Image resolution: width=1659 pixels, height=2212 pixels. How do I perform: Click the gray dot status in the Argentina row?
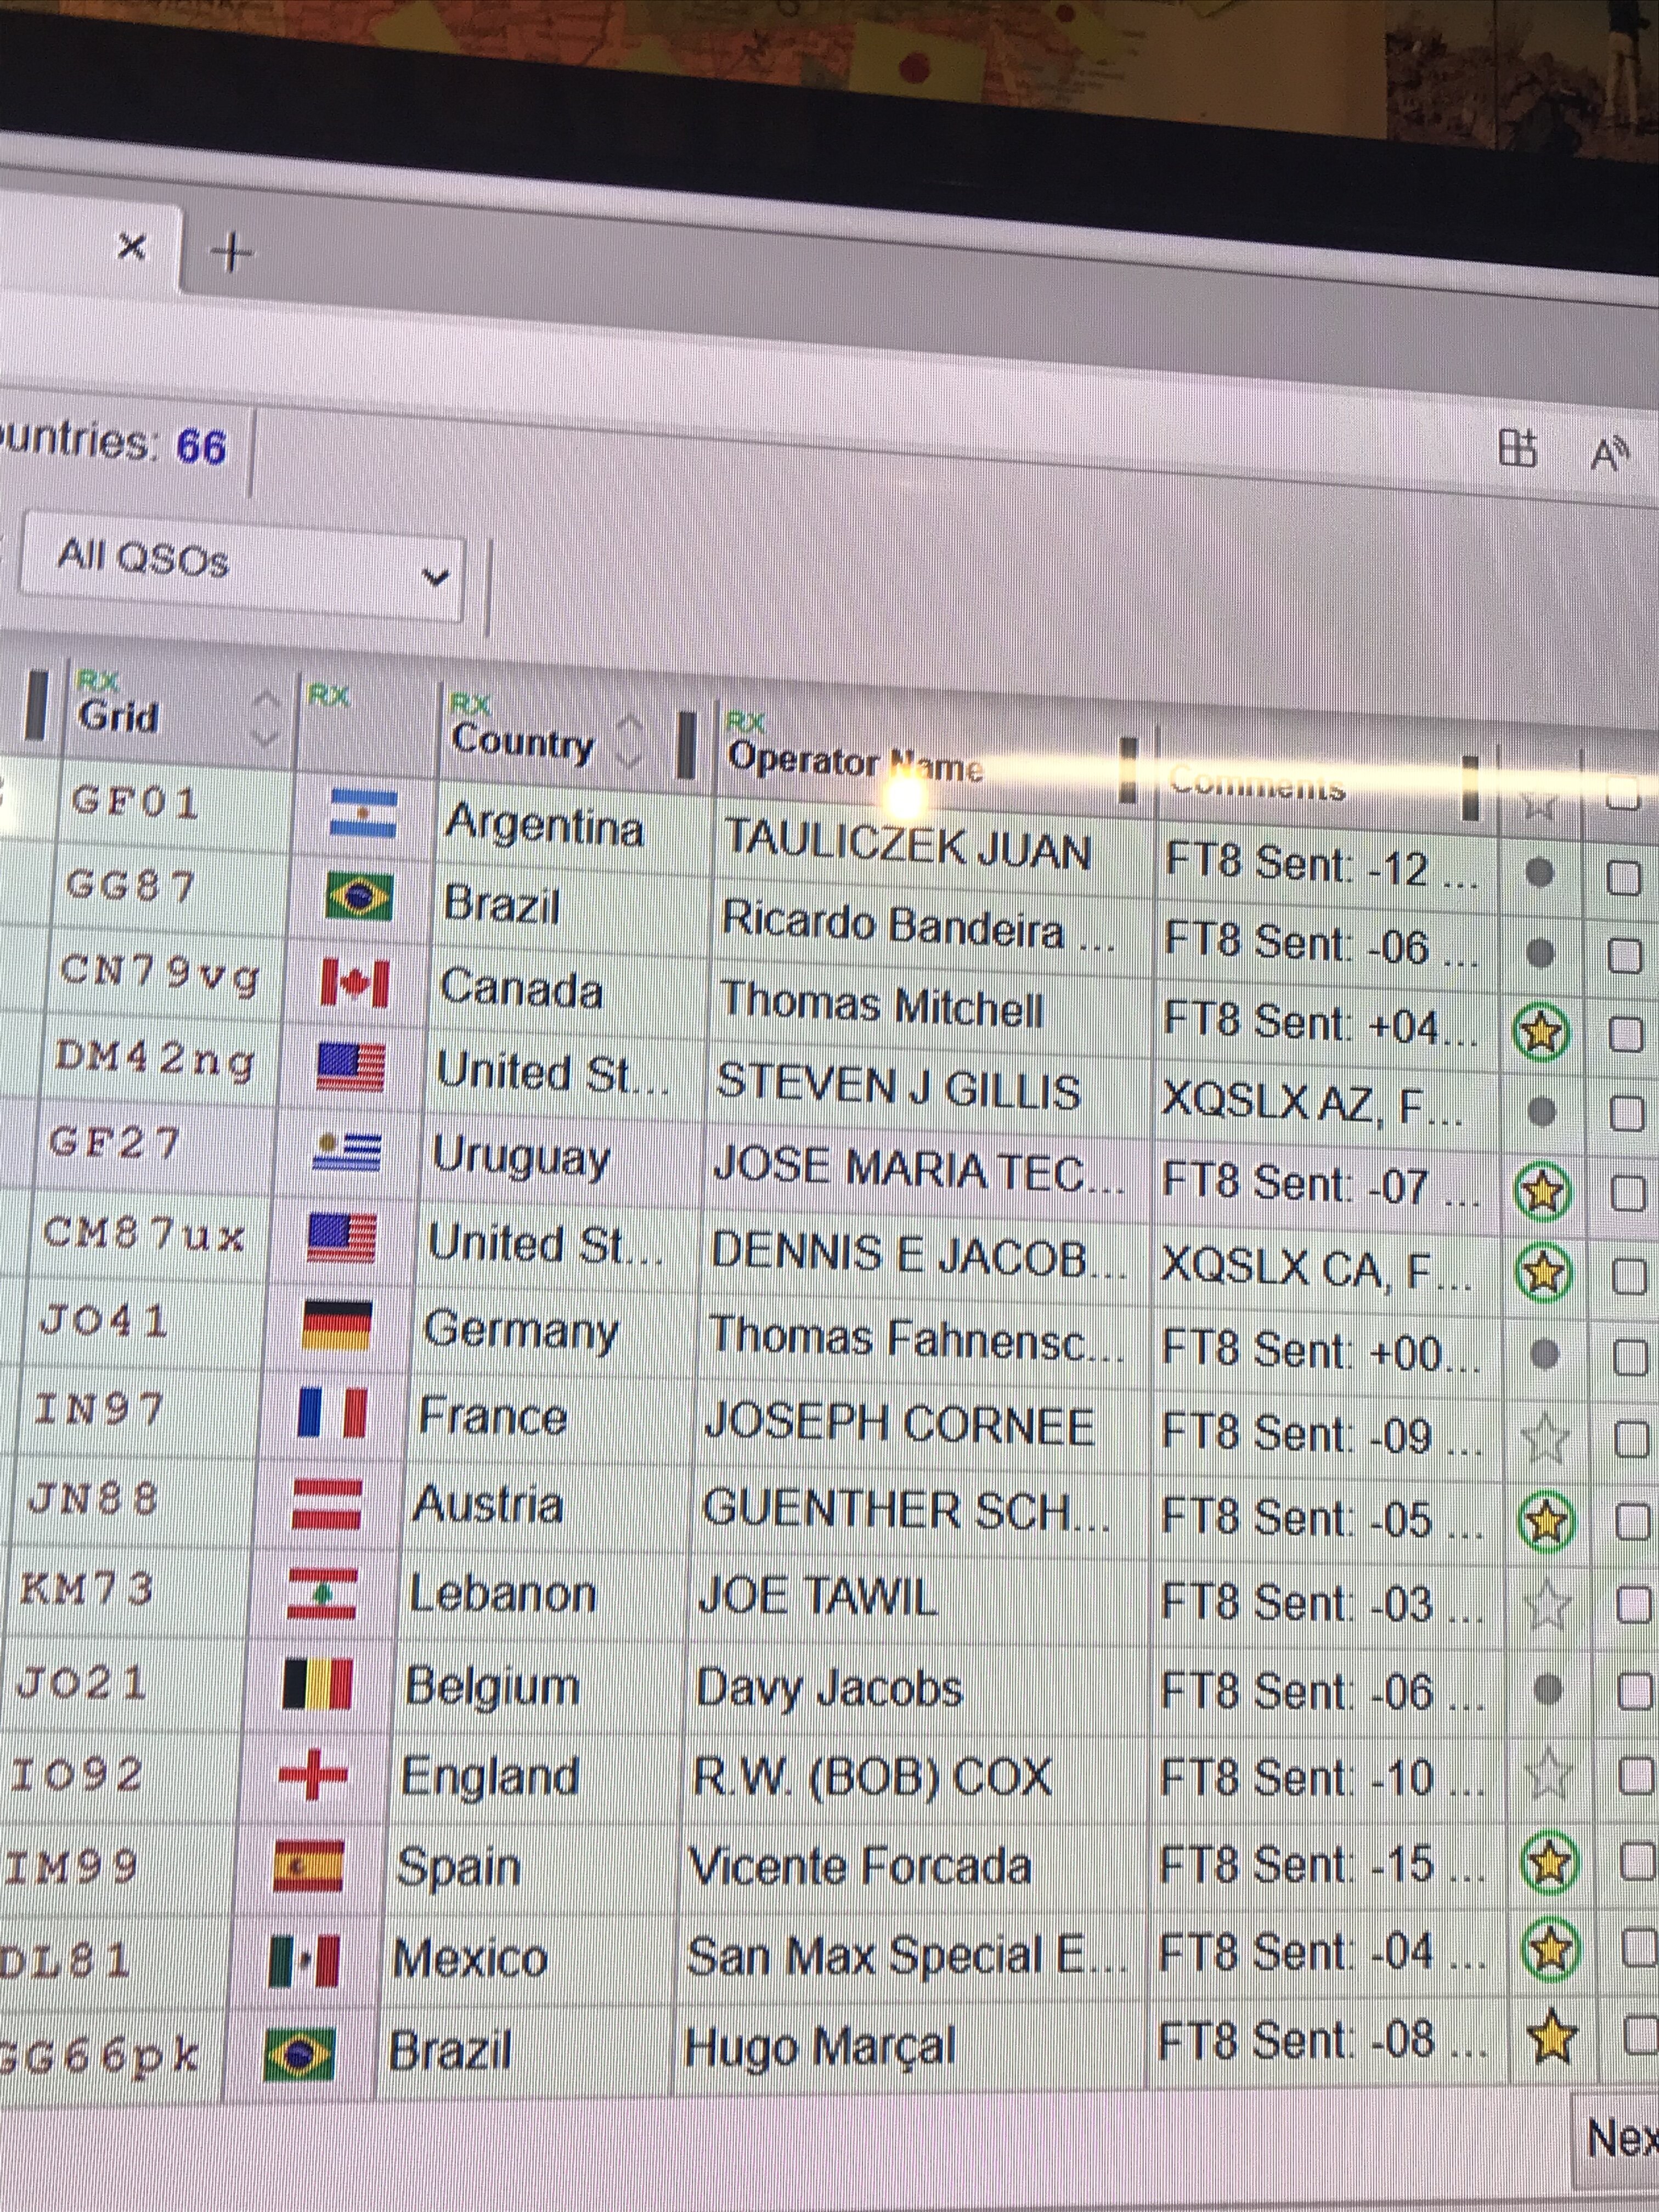(1540, 873)
